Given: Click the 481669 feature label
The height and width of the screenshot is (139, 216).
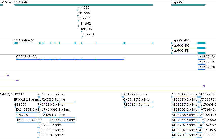Looking at the screenshot, I should click(x=20, y=105).
